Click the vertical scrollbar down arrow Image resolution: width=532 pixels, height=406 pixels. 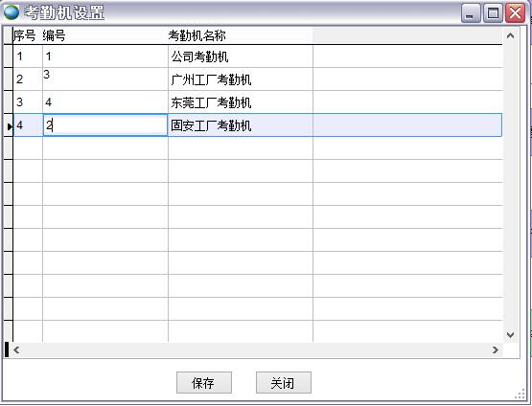[x=510, y=335]
